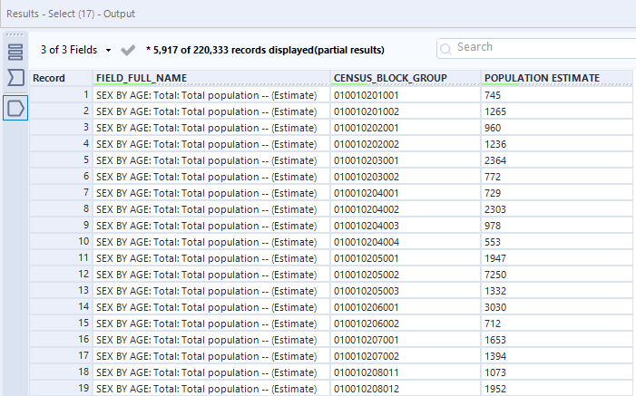Click population estimate value 1952

pos(495,389)
